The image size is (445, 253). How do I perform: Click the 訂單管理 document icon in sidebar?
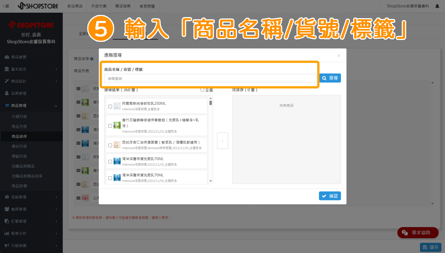tap(7, 221)
